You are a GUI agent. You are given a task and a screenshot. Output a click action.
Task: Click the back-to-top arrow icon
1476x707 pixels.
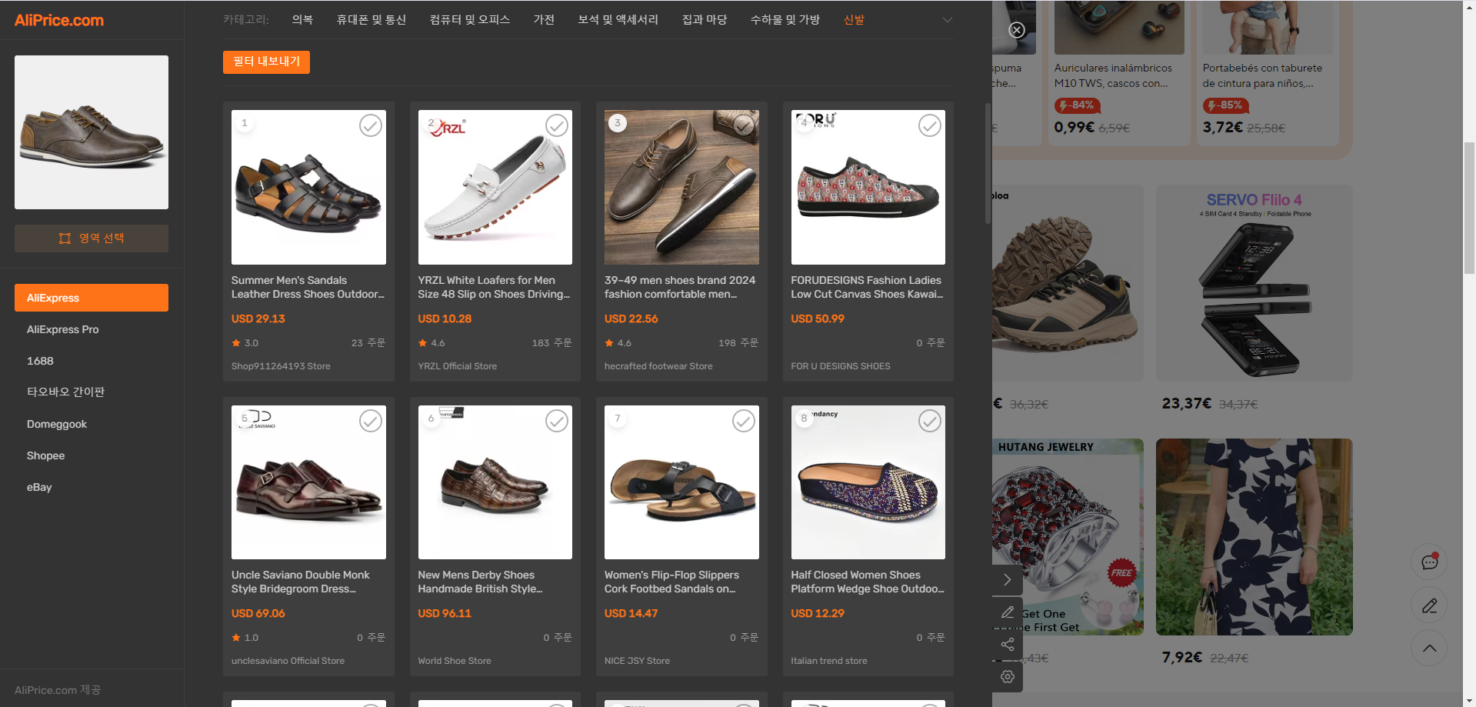point(1429,649)
